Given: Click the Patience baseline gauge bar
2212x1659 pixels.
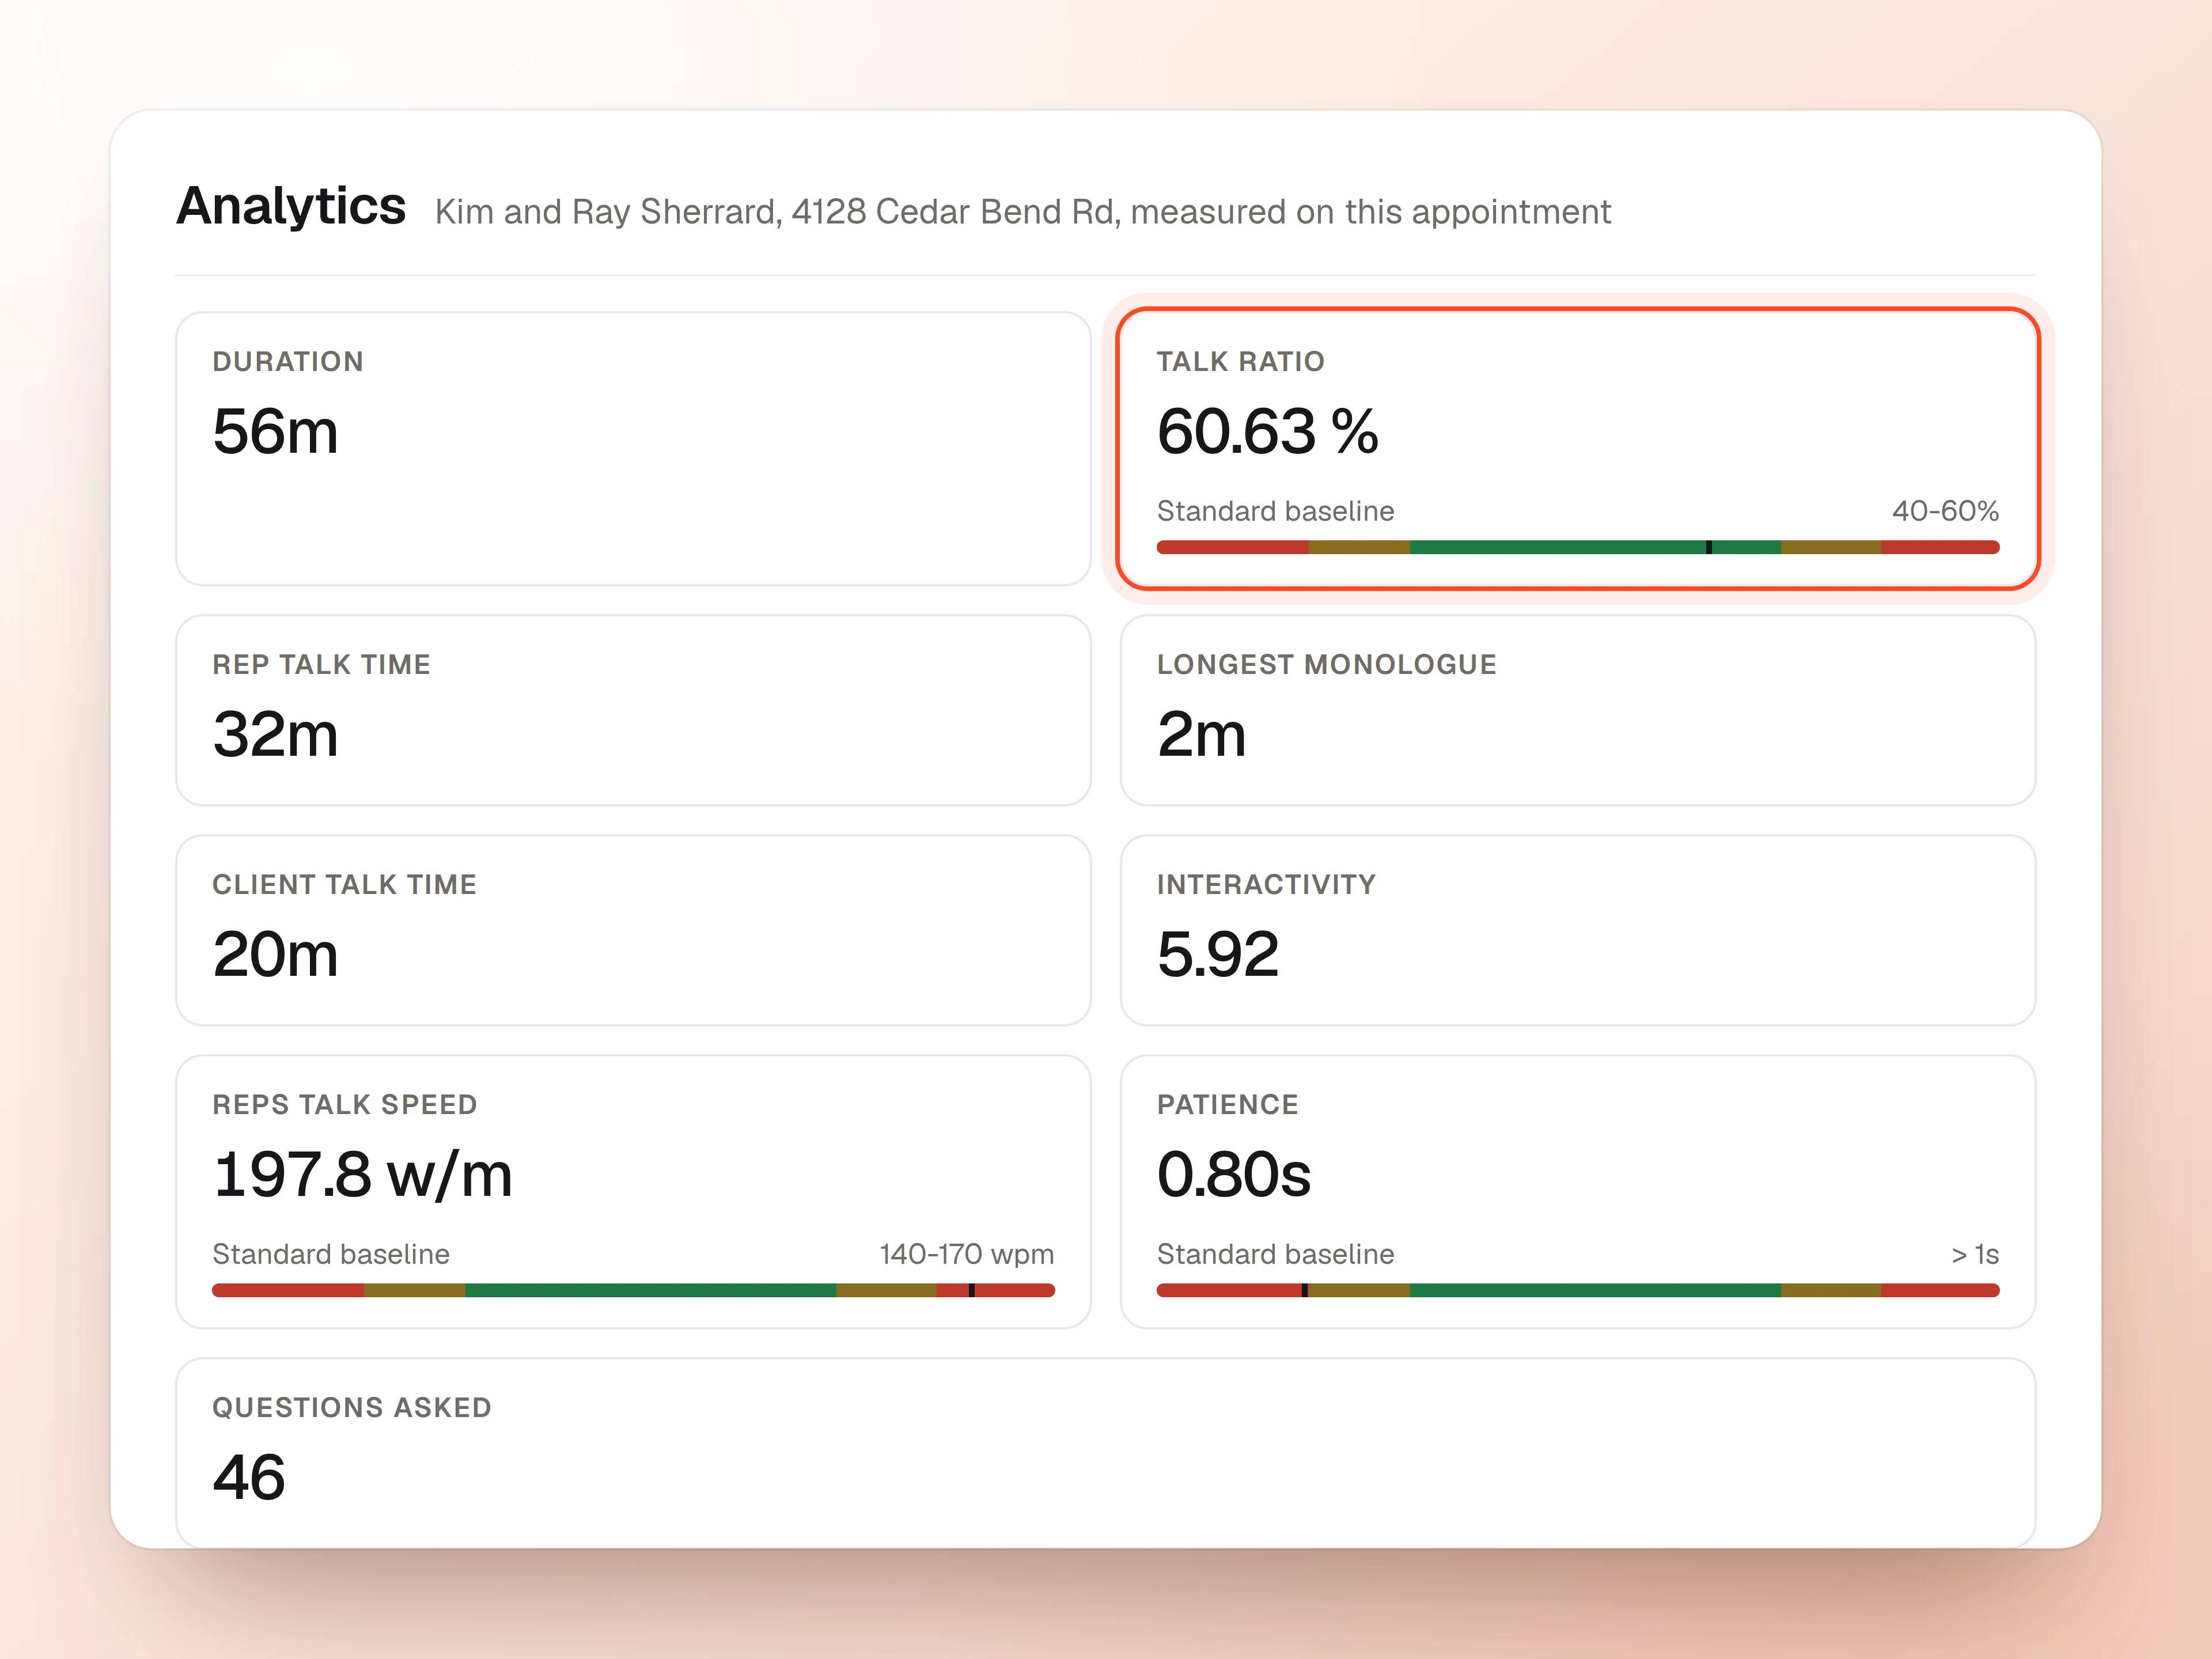Looking at the screenshot, I should tap(1578, 1290).
